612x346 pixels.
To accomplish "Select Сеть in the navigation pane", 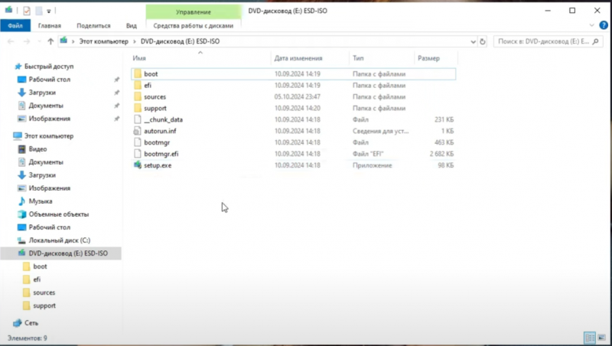I will click(x=31, y=323).
